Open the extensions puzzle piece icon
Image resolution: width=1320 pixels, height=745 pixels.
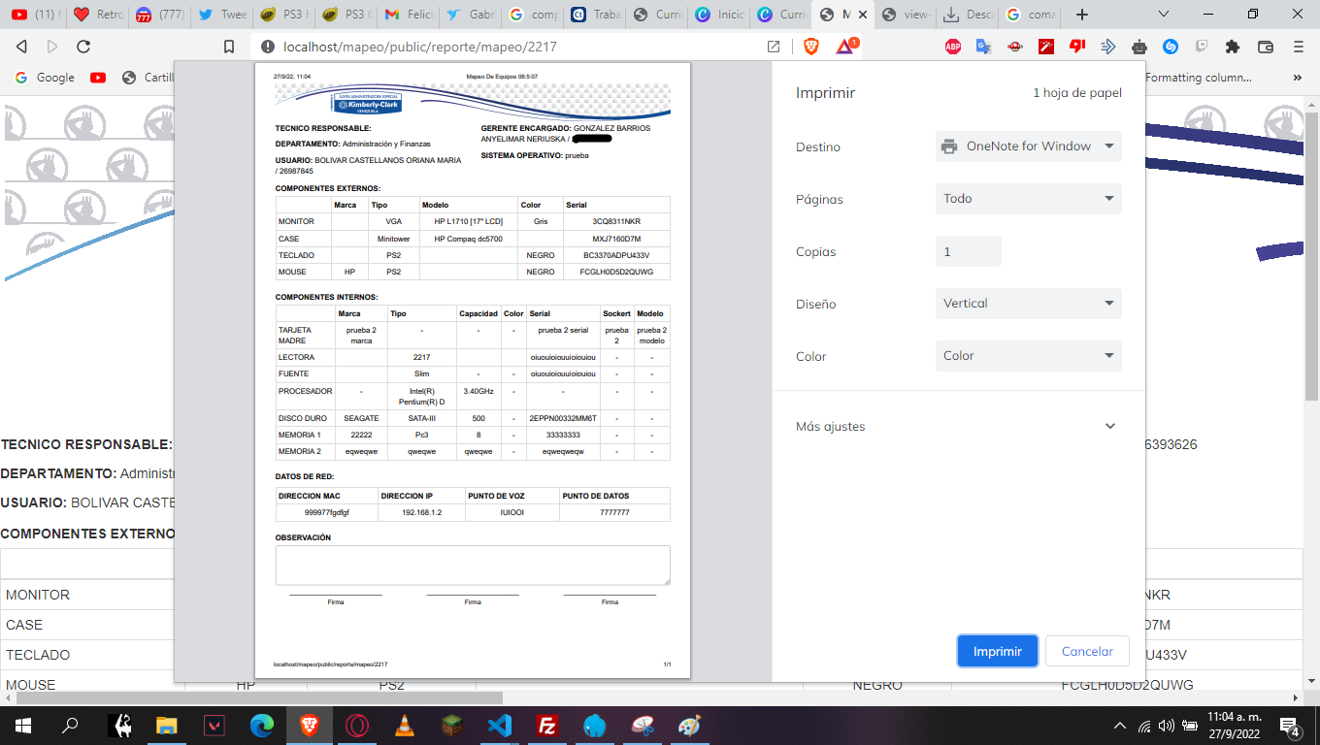click(x=1233, y=47)
